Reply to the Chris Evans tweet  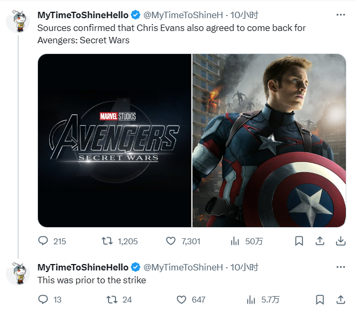pyautogui.click(x=43, y=241)
